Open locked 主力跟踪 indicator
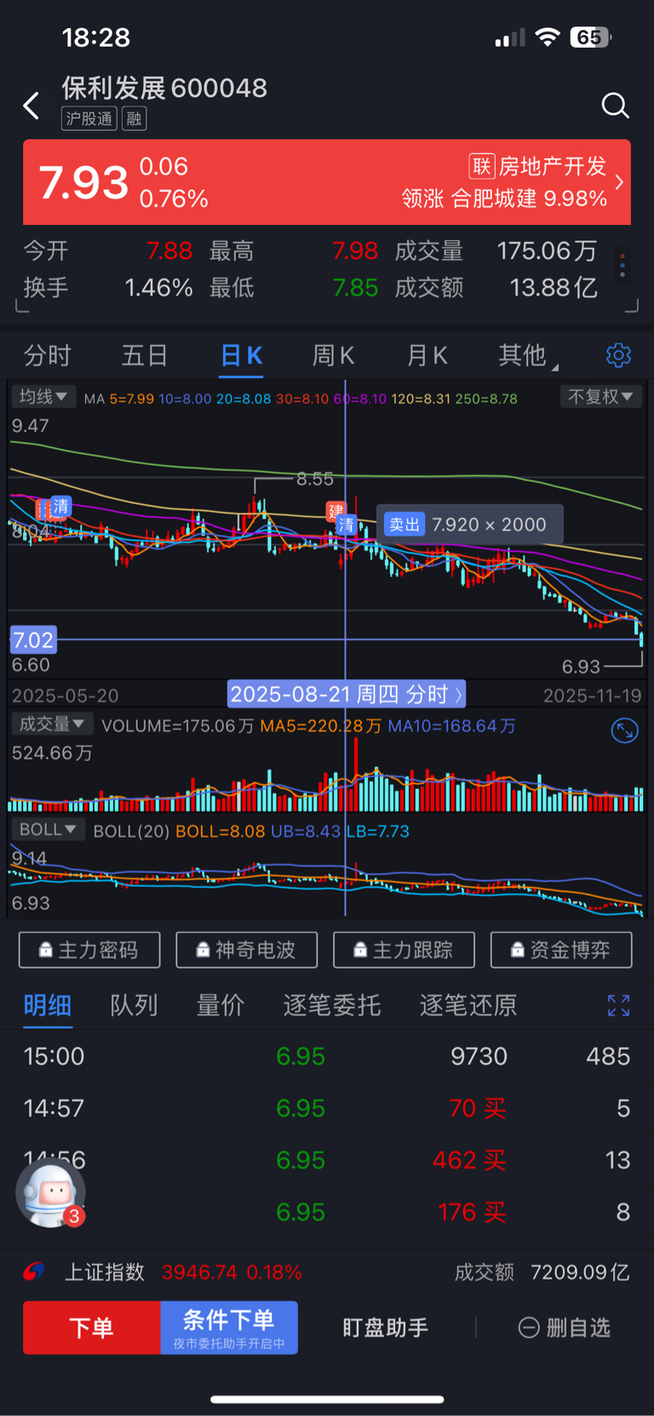Image resolution: width=654 pixels, height=1416 pixels. point(404,950)
